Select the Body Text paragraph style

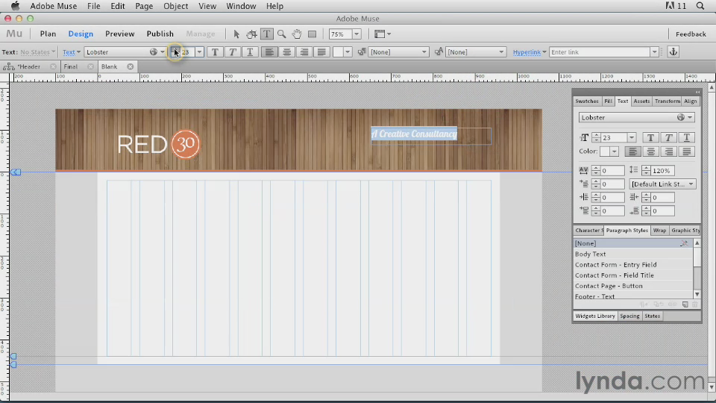591,254
